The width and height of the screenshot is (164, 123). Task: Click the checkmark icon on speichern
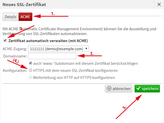tap(138, 88)
